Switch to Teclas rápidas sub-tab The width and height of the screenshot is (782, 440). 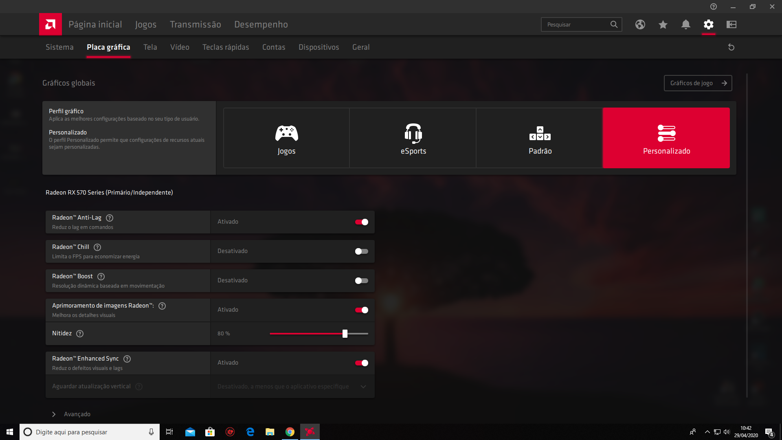pyautogui.click(x=226, y=47)
